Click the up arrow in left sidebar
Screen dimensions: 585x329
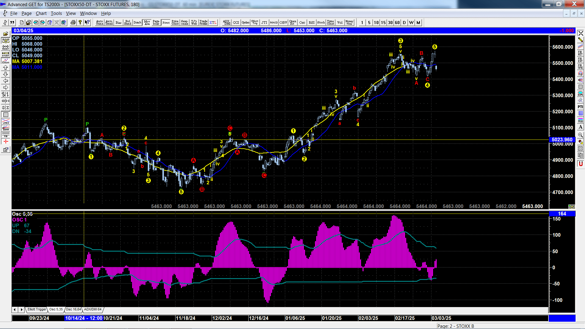tap(5, 68)
